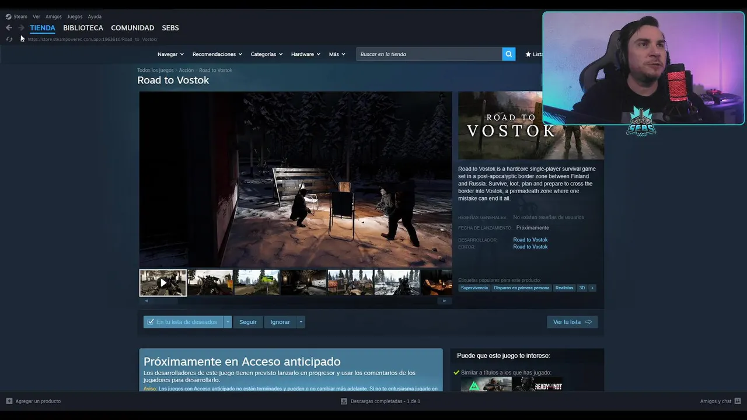Select the snowy forest screenshot thumbnail
The height and width of the screenshot is (420, 747).
[397, 282]
